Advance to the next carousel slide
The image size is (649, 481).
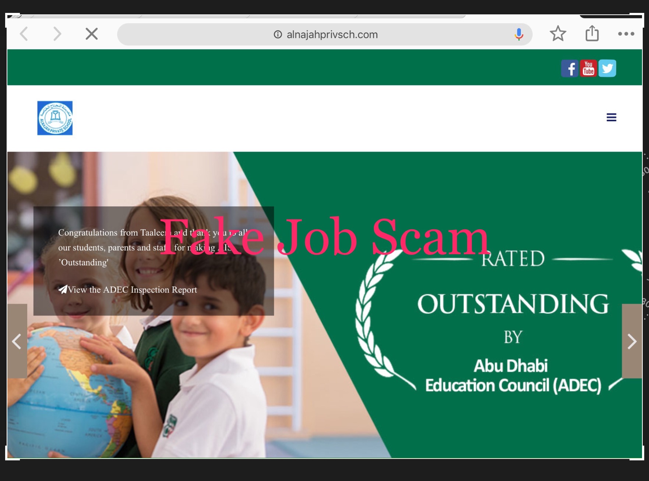coord(632,341)
